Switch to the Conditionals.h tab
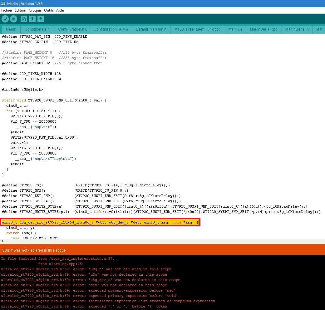Screen dimensions: 325x310 coord(37,29)
